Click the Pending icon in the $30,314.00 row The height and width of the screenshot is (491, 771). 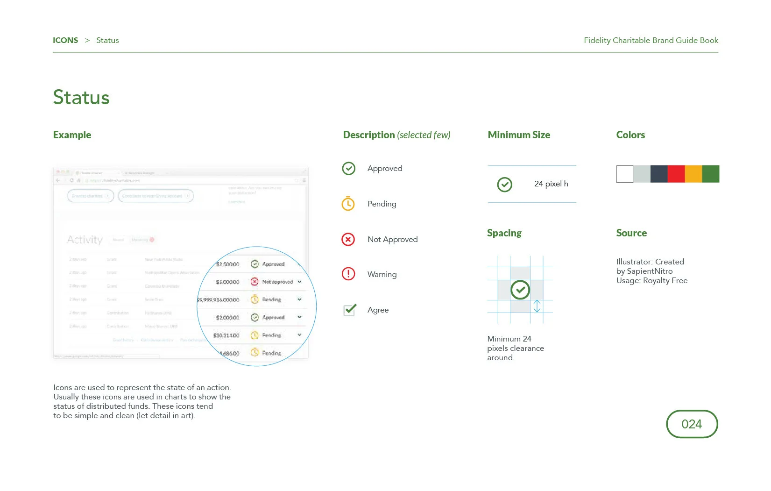(255, 335)
